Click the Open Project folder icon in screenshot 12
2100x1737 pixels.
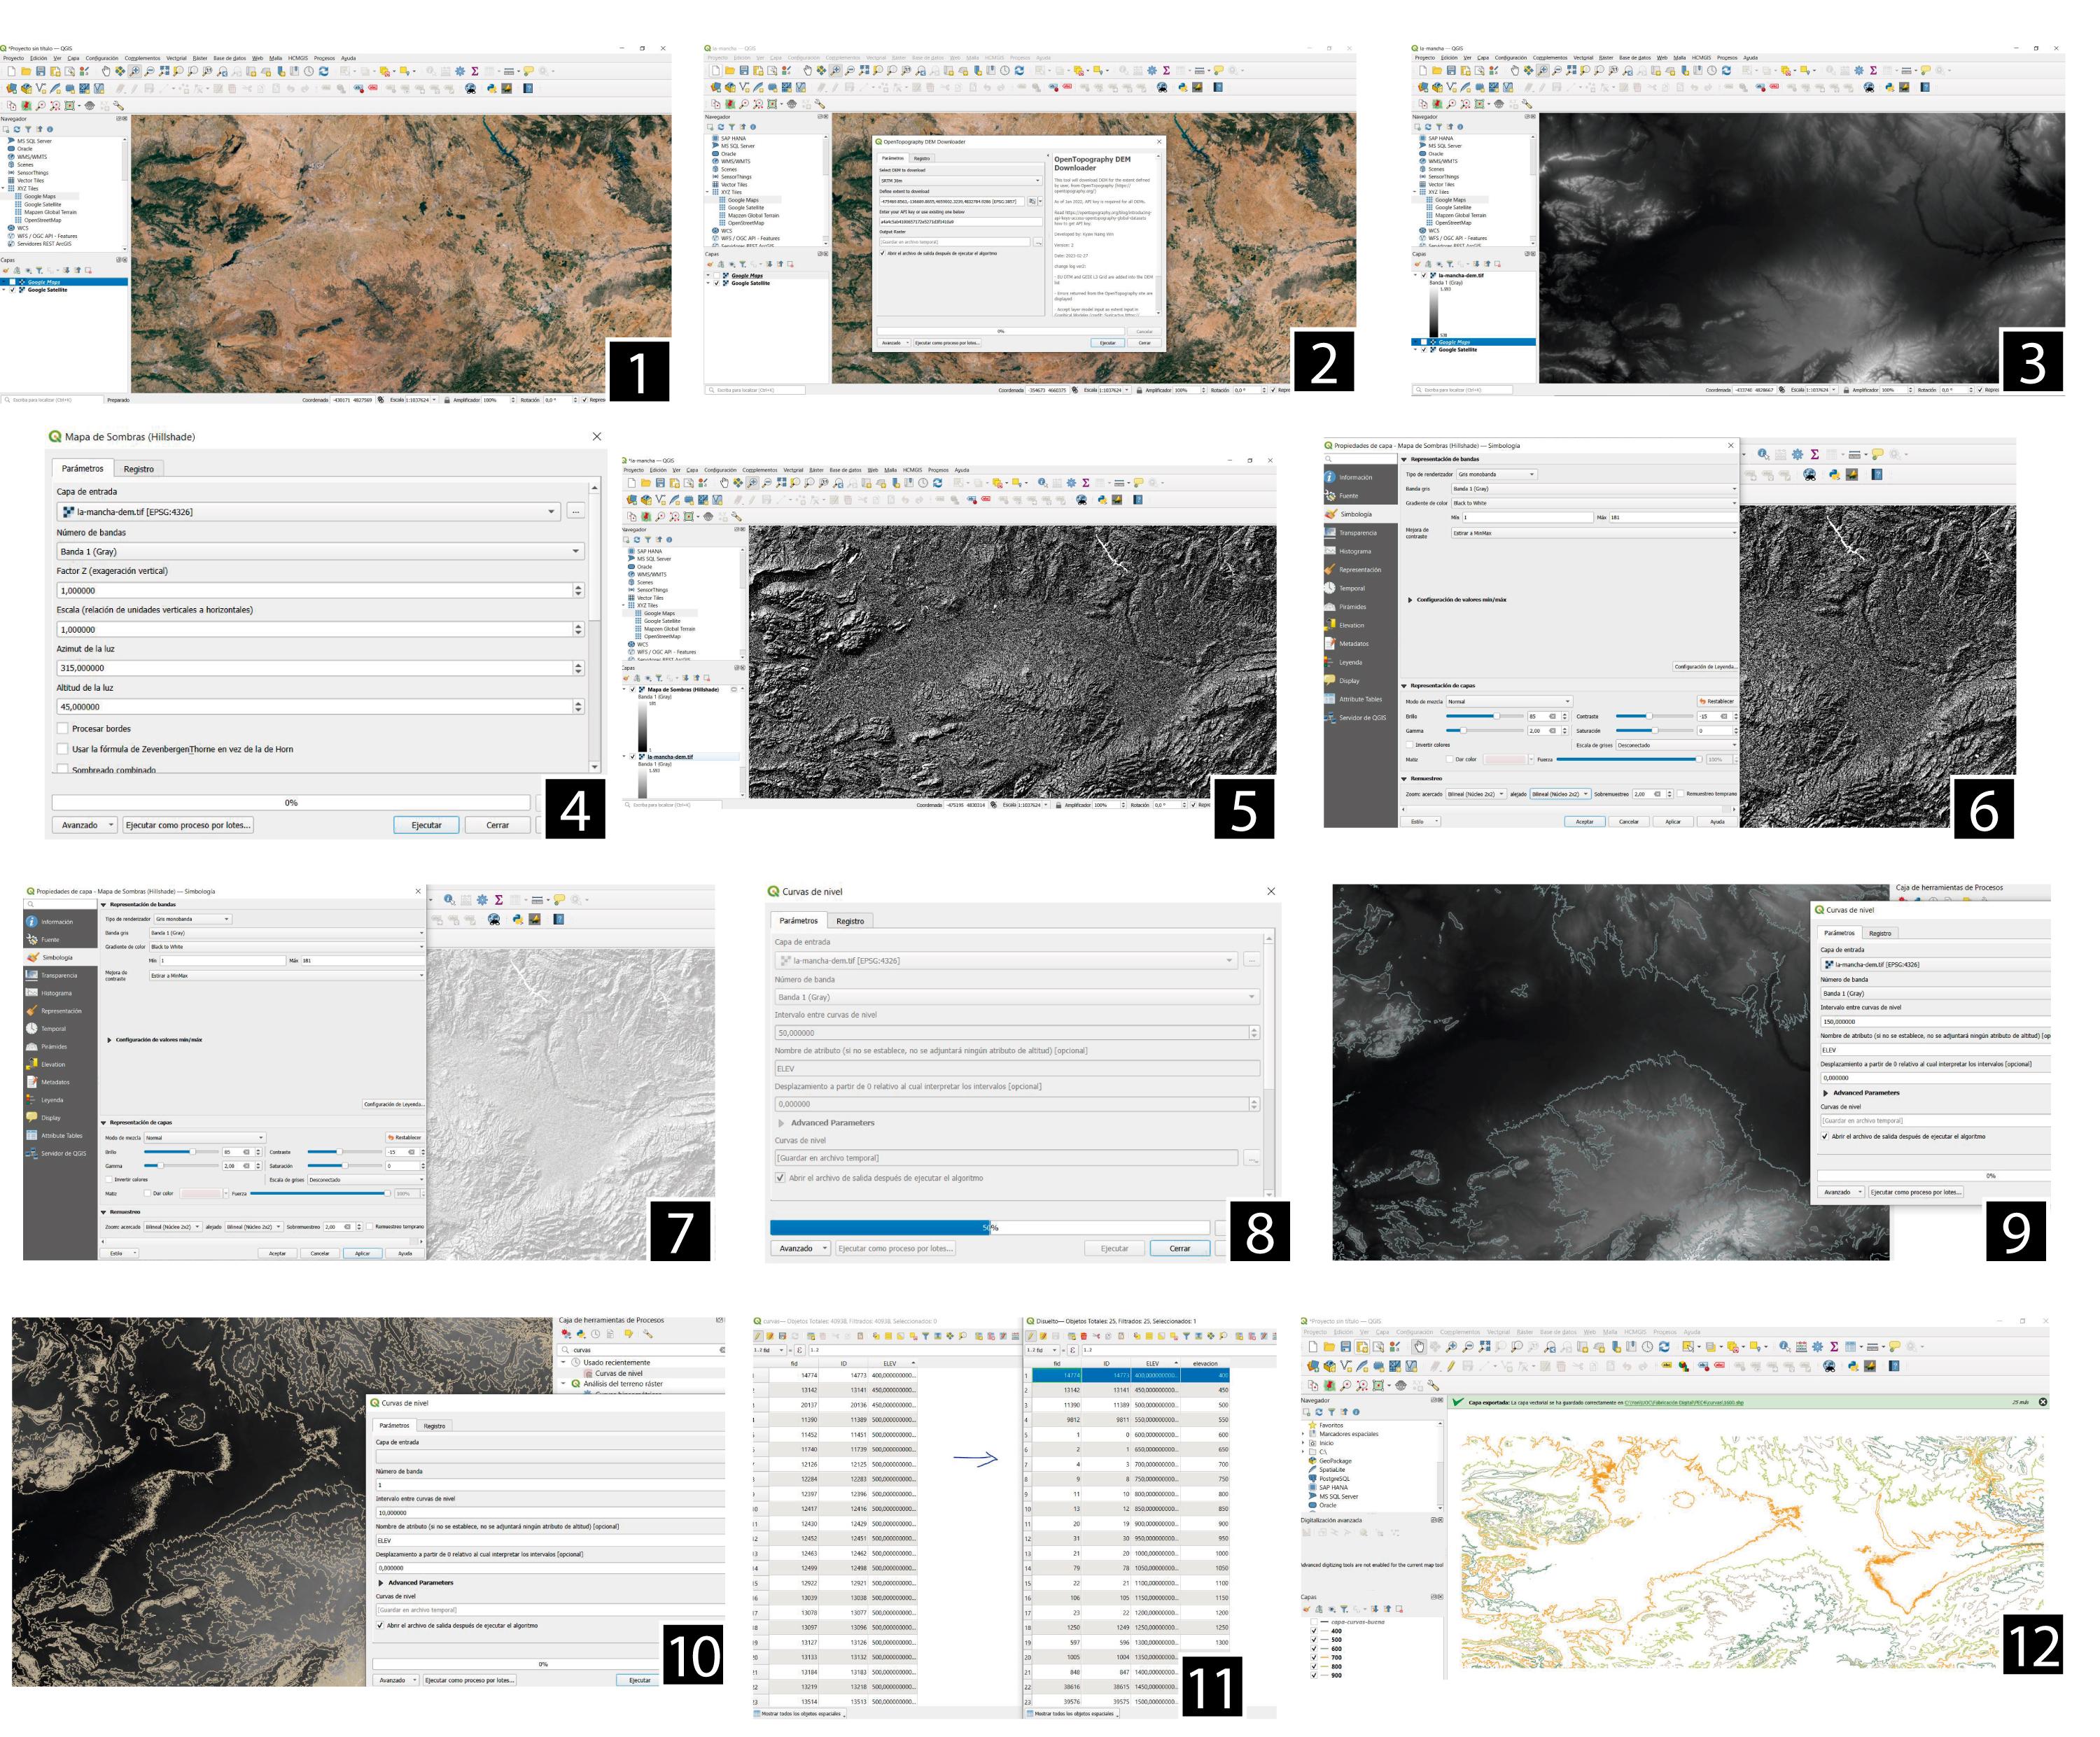[x=1329, y=1346]
